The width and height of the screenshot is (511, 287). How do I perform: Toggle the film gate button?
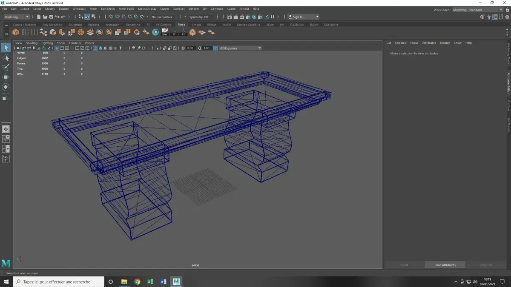click(62, 48)
